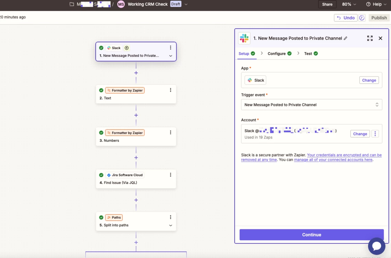Click the MS user avatar
391x258 pixels.
pos(121,4)
